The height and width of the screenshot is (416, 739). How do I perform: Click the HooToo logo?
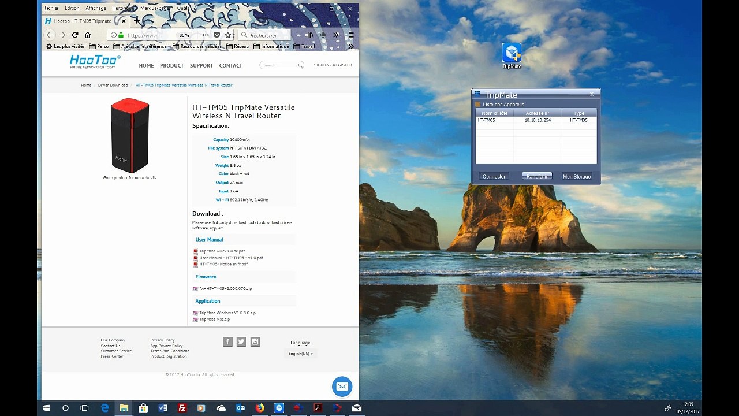[x=95, y=61]
